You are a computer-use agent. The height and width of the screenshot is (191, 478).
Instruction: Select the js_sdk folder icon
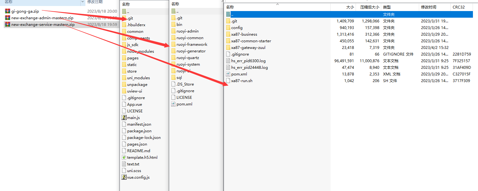(x=124, y=45)
